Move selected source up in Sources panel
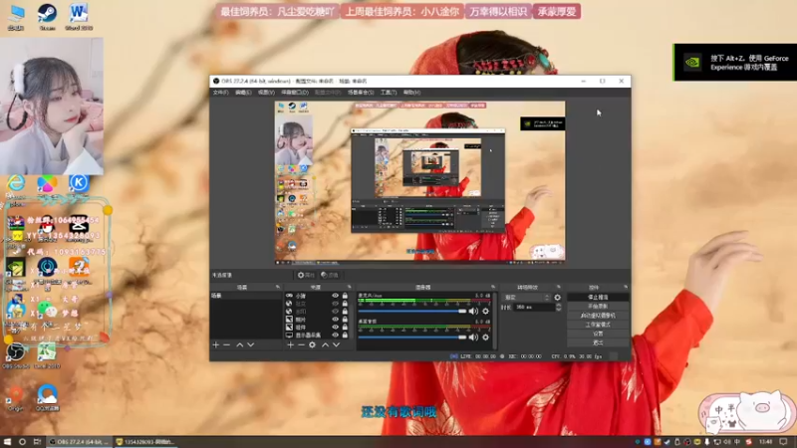 326,344
